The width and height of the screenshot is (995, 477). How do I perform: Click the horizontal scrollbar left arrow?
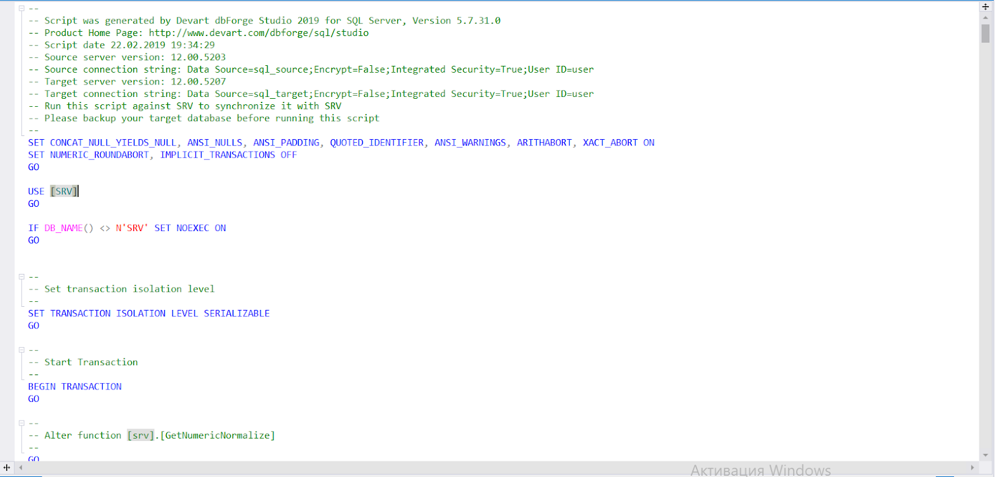point(21,467)
